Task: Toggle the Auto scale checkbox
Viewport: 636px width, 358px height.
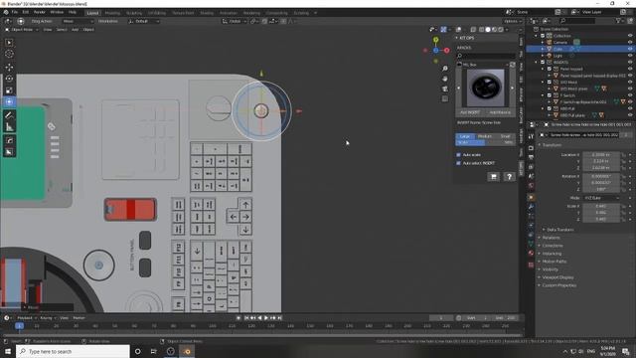Action: pos(459,155)
